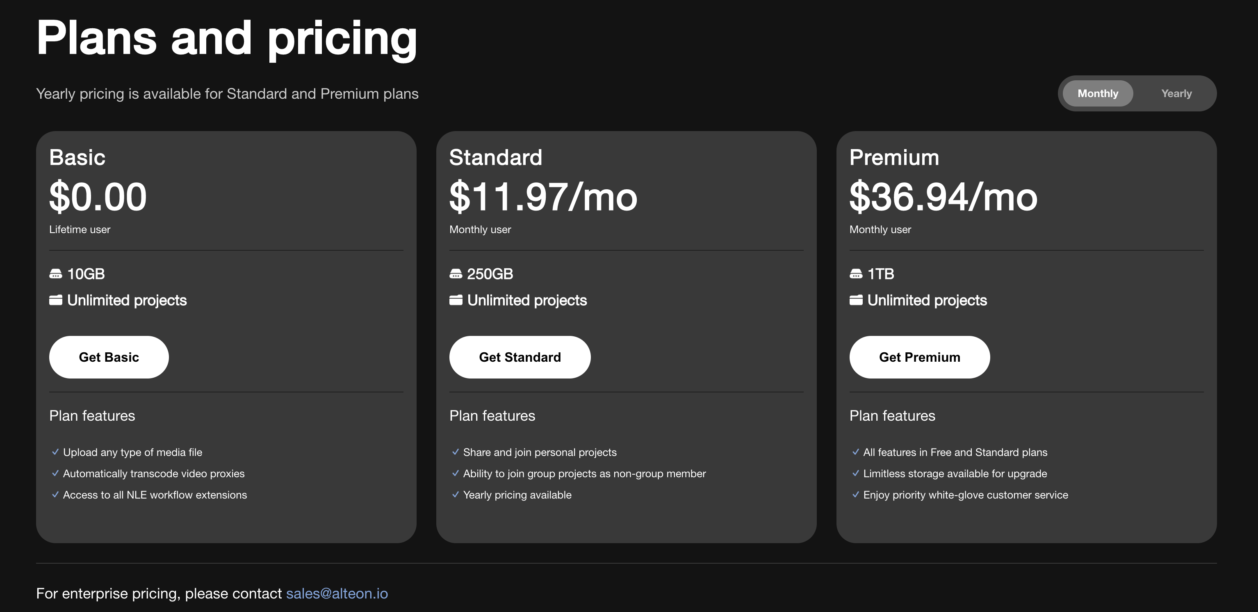Choose the Get Standard button

520,357
